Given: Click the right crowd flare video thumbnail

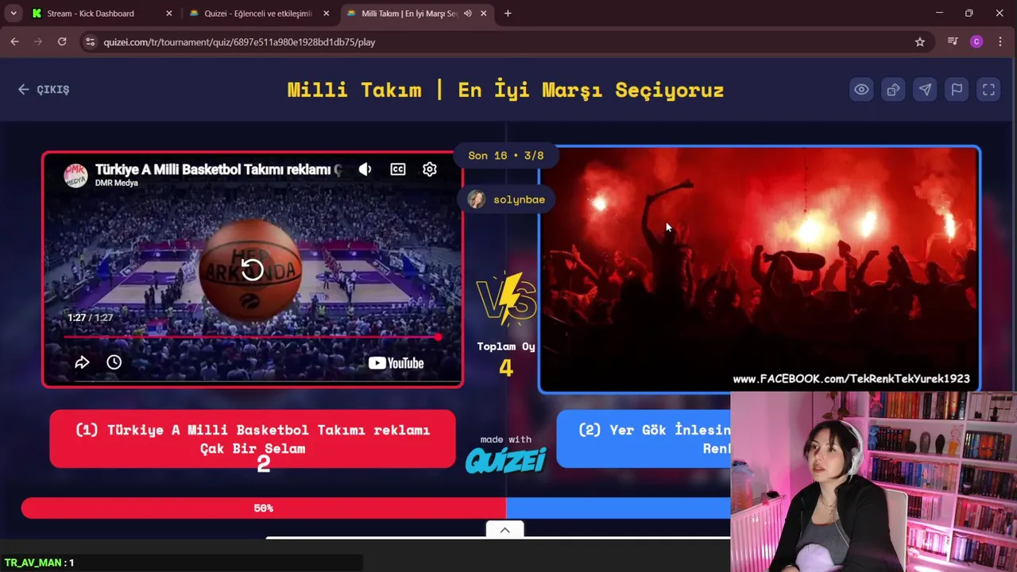Looking at the screenshot, I should [760, 269].
